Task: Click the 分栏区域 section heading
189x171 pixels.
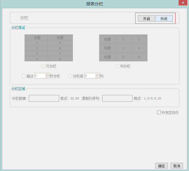Action: [x=18, y=89]
